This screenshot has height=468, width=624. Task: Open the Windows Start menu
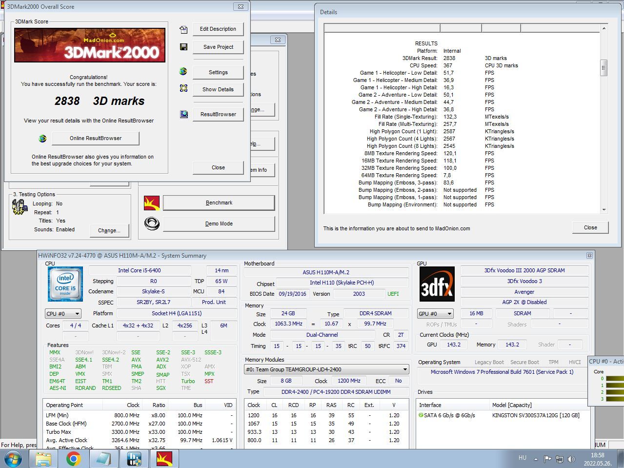pos(13,459)
